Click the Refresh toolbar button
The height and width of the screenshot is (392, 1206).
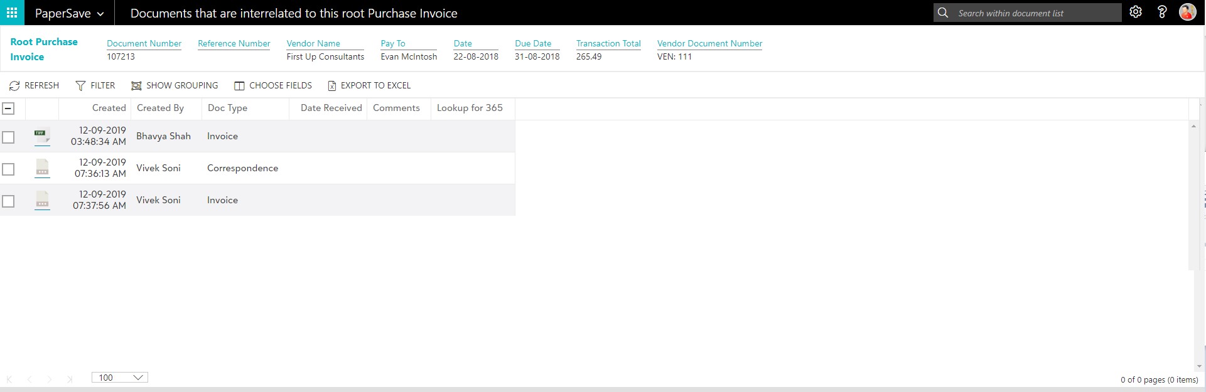[x=34, y=85]
